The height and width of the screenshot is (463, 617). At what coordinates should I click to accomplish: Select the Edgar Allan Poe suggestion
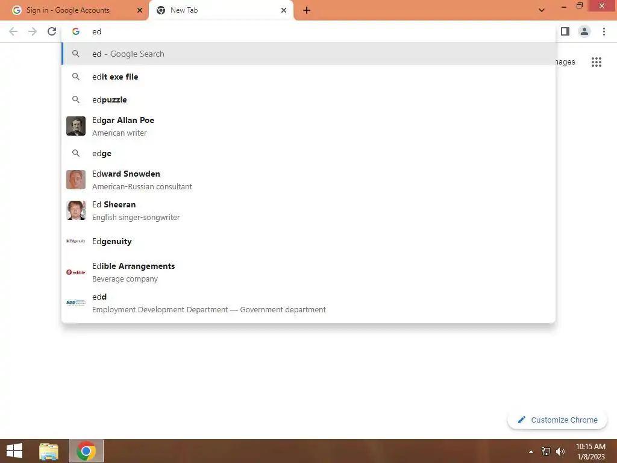point(309,127)
